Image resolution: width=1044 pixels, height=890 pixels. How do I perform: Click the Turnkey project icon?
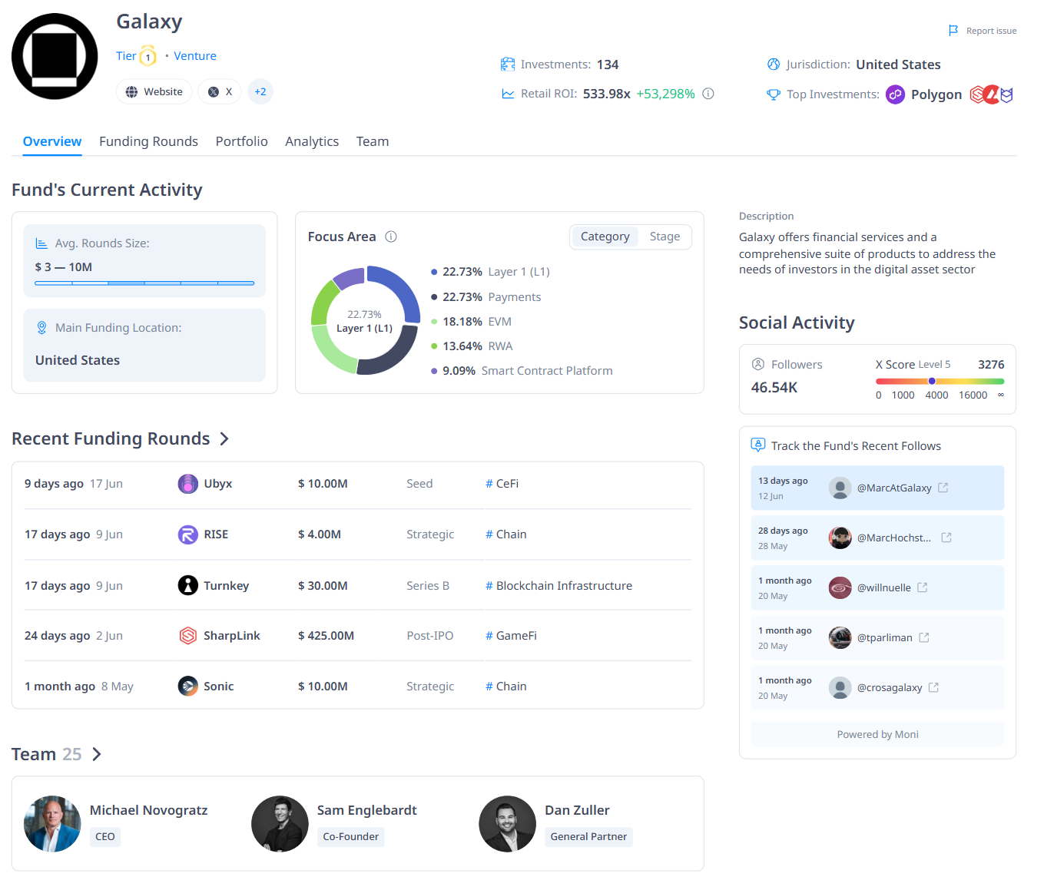[x=188, y=585]
